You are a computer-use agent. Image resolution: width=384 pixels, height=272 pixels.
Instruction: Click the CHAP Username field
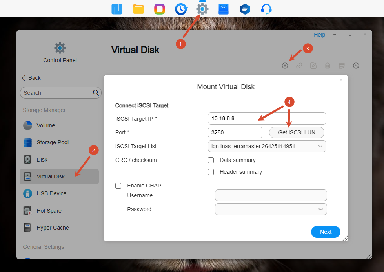271,195
